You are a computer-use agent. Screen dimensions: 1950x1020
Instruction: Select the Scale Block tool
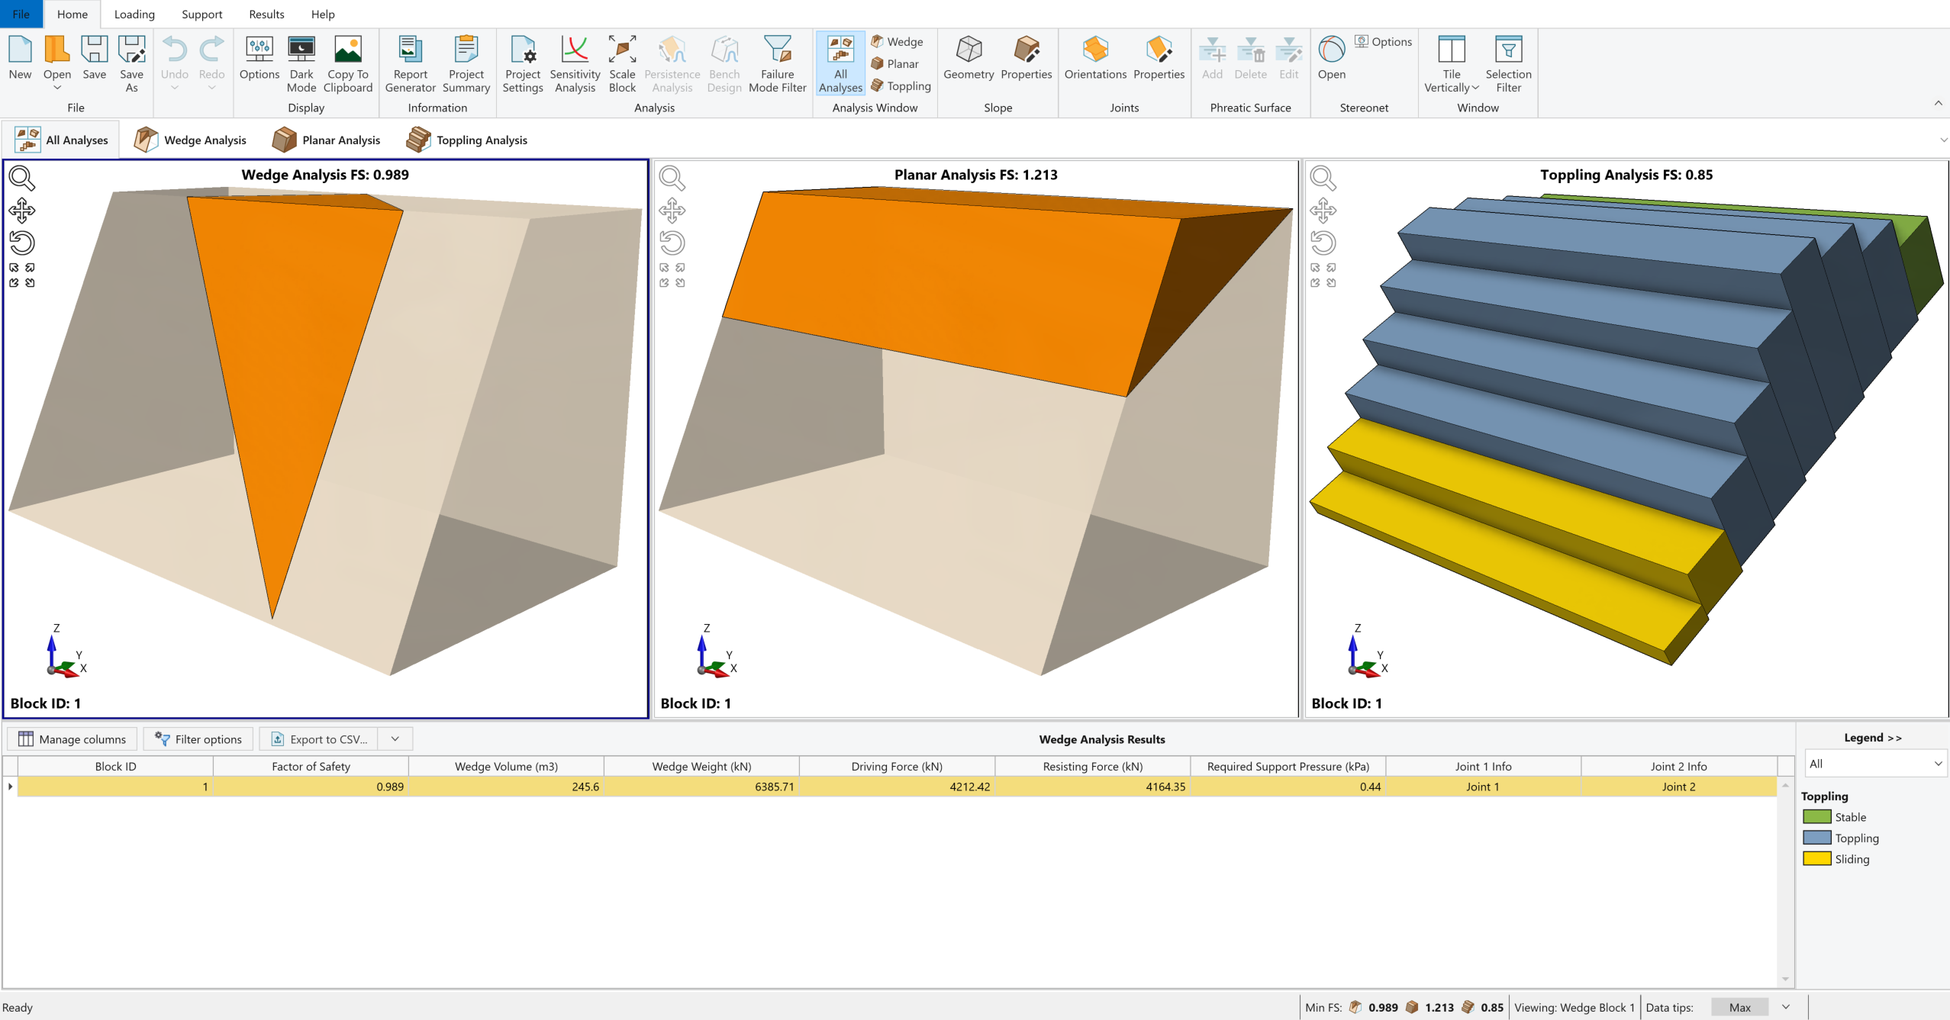622,64
